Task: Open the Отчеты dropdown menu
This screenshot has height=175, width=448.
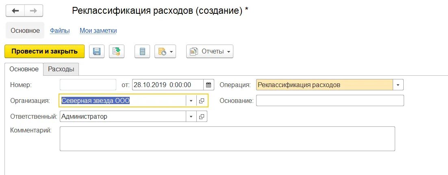Action: (210, 51)
